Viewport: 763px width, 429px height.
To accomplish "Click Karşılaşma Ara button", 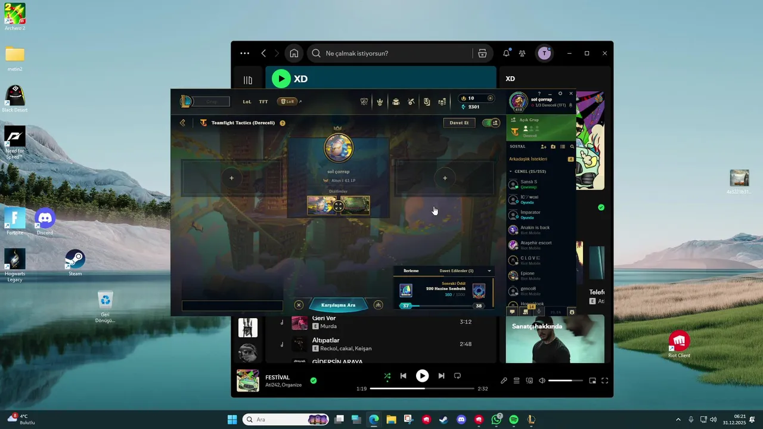I will pyautogui.click(x=338, y=305).
